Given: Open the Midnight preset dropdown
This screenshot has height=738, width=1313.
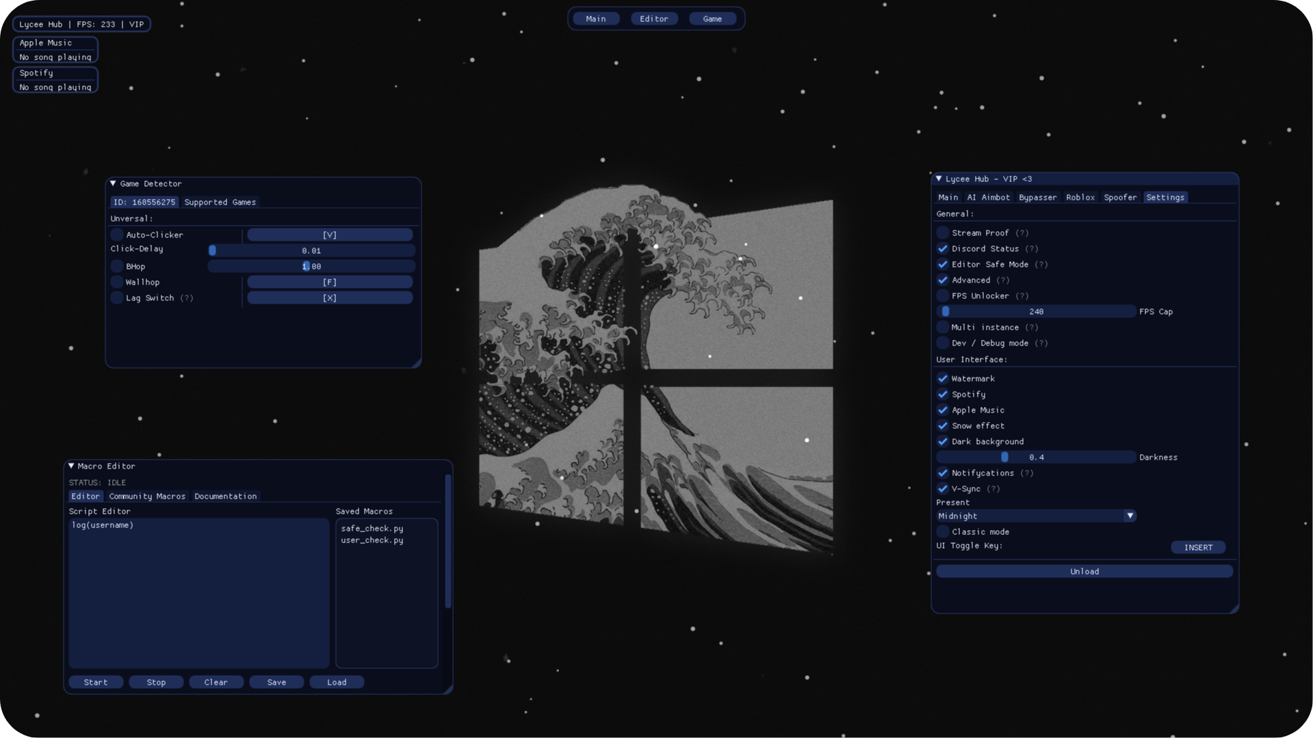Looking at the screenshot, I should [1036, 516].
